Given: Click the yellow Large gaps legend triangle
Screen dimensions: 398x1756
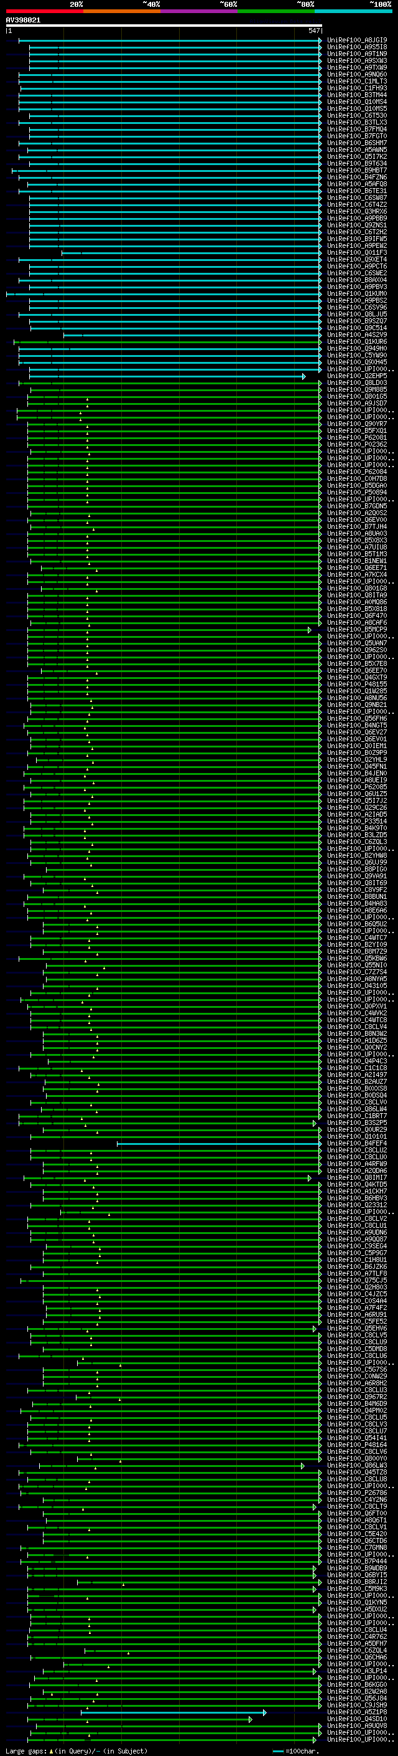Looking at the screenshot, I should click(51, 1750).
